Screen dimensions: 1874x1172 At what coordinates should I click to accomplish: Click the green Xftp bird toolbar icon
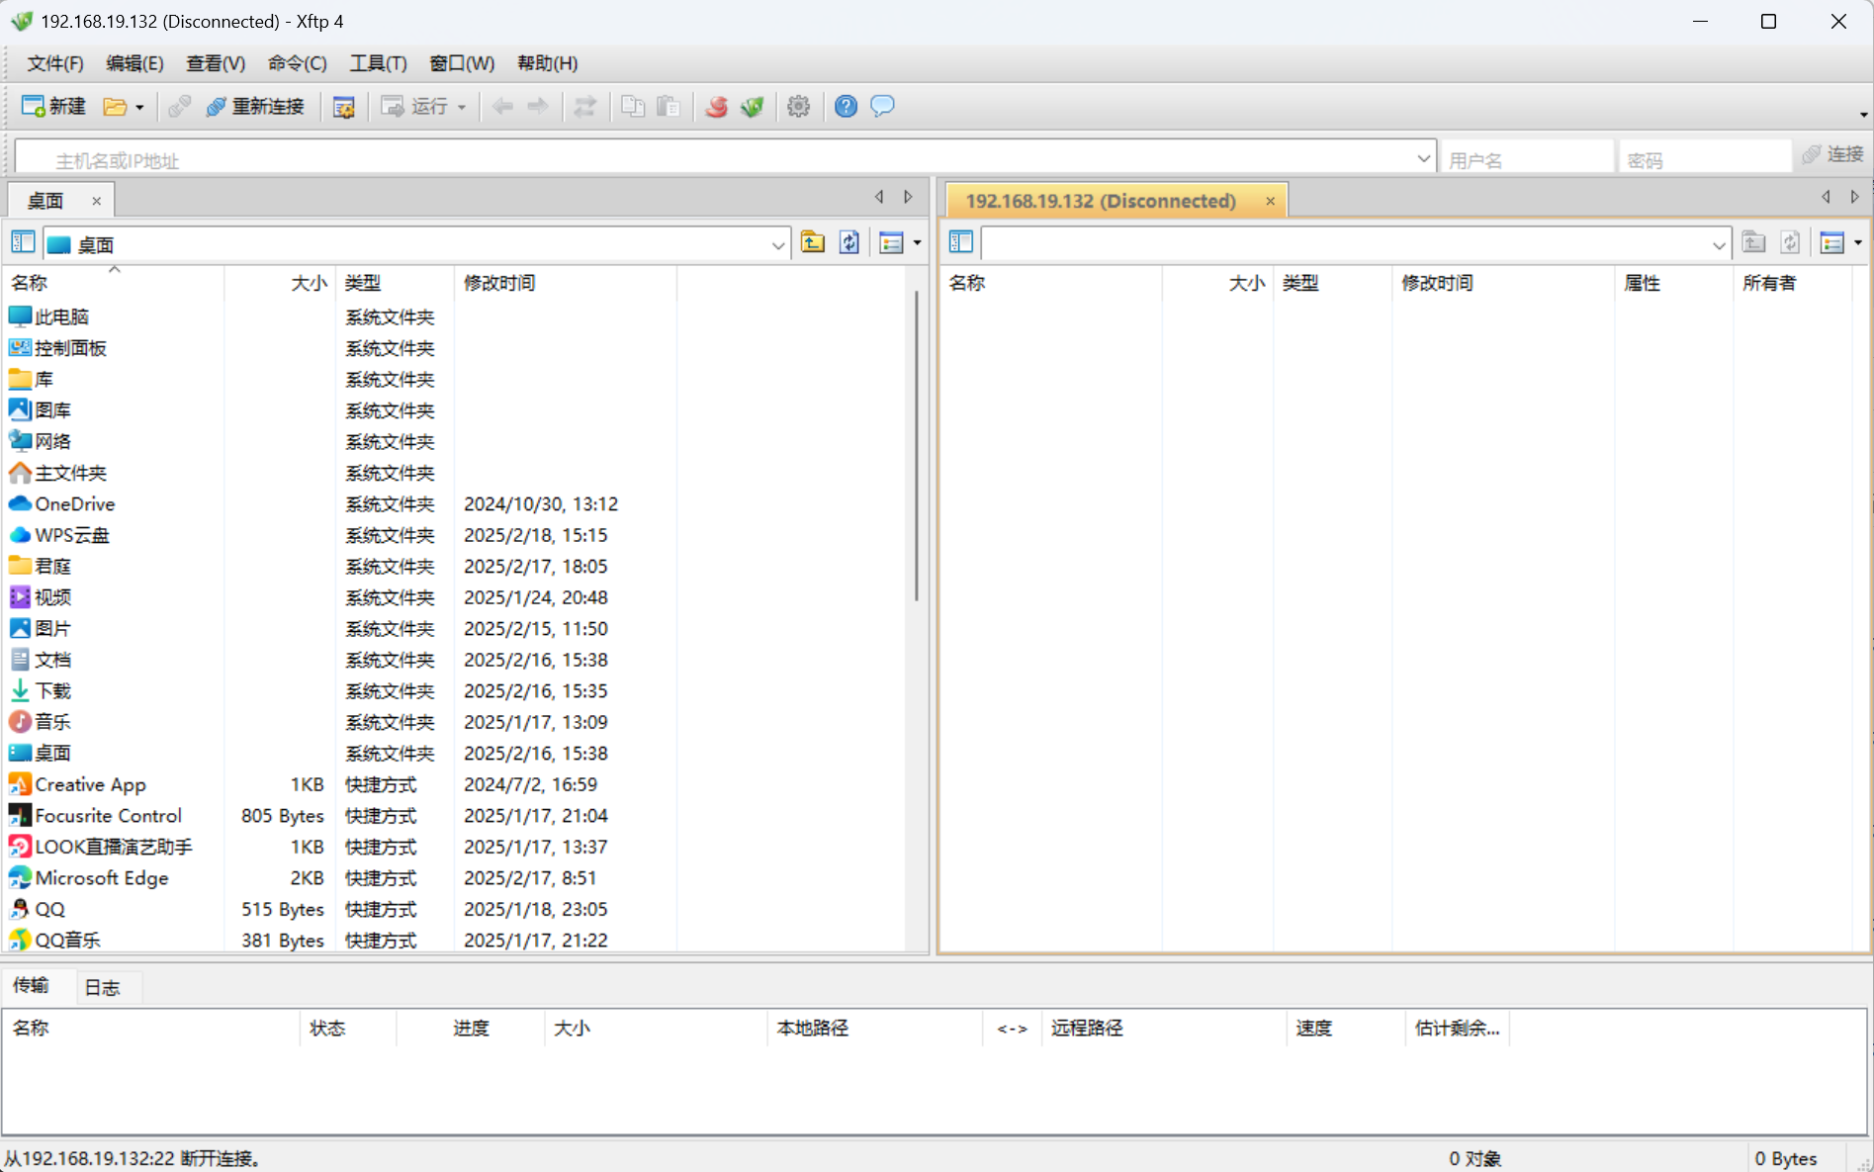pyautogui.click(x=753, y=106)
